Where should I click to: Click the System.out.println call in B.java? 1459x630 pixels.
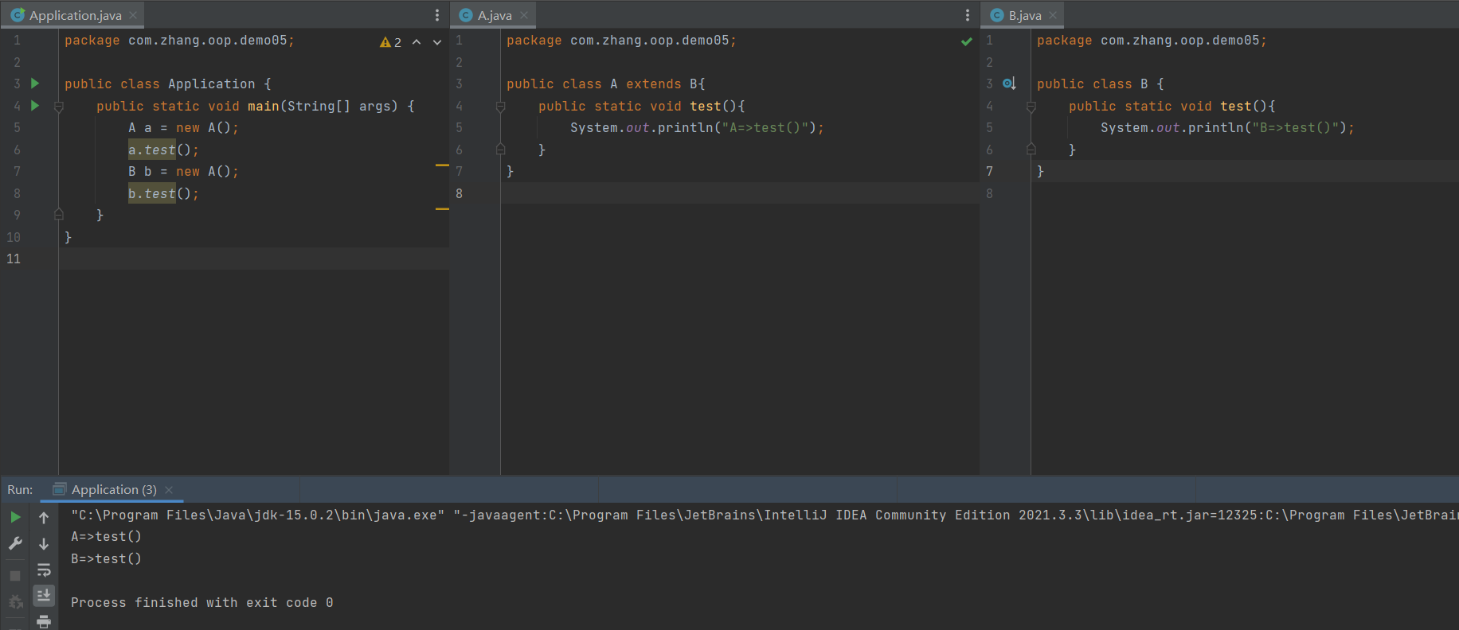coord(1227,128)
